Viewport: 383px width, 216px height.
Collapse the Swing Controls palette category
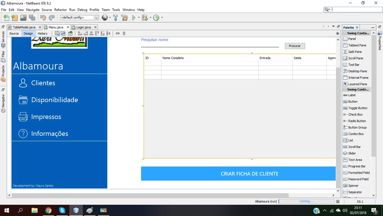(345, 89)
